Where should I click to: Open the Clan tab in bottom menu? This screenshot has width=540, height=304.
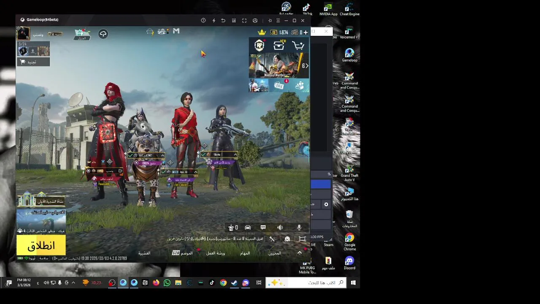[x=144, y=253]
